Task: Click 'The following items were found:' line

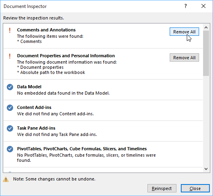Action: click(x=50, y=36)
